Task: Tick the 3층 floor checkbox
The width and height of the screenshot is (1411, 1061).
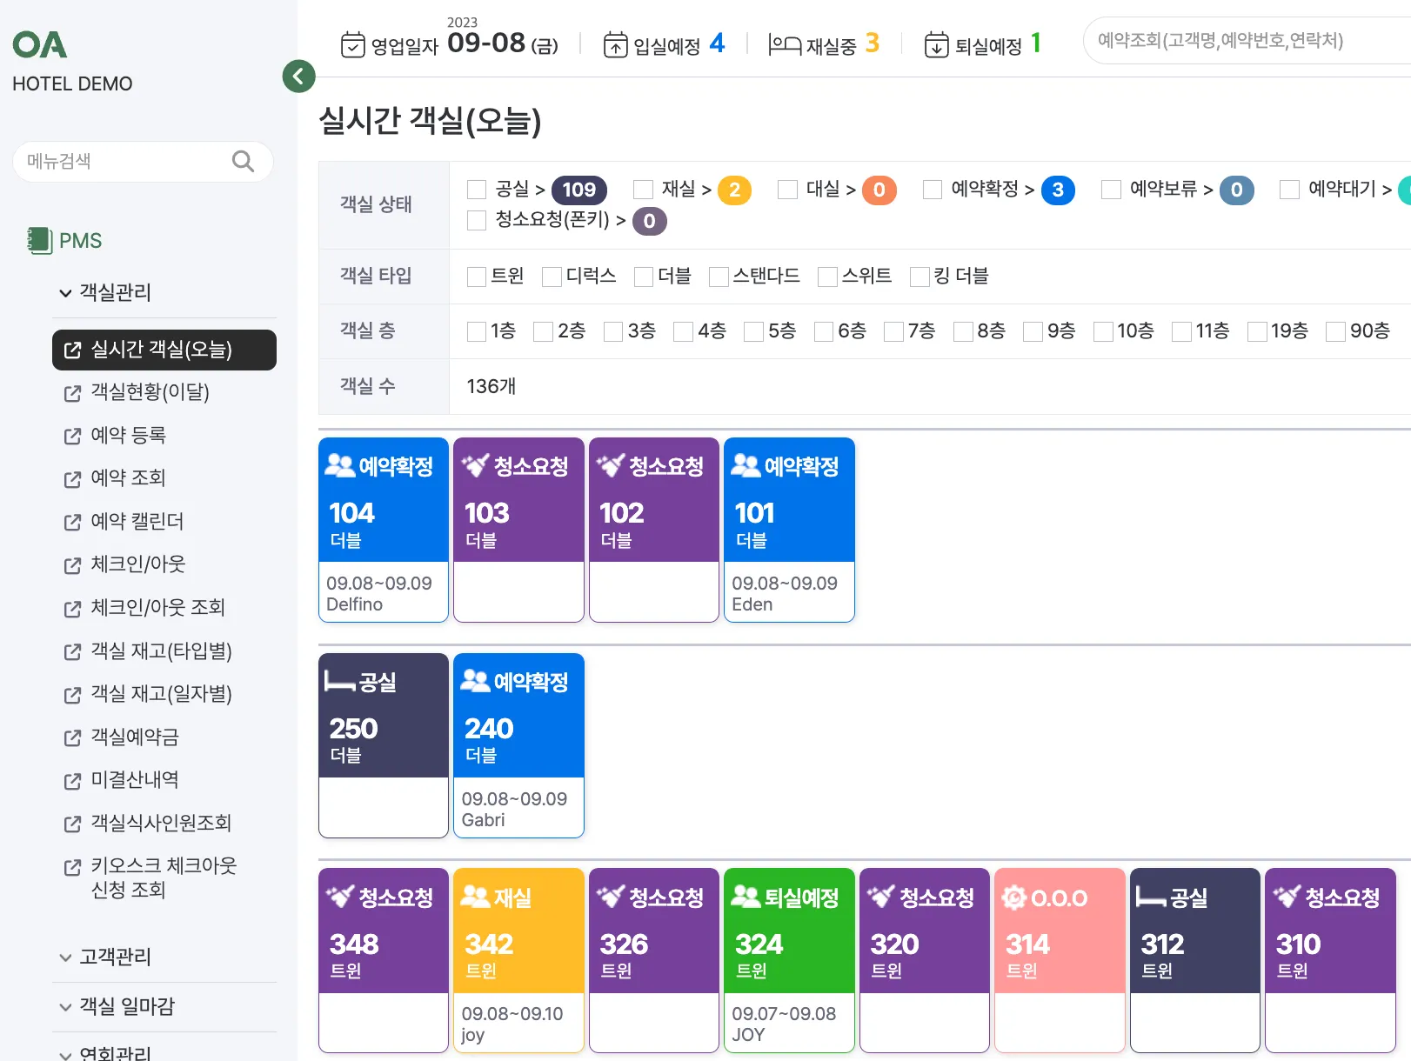Action: [x=613, y=331]
